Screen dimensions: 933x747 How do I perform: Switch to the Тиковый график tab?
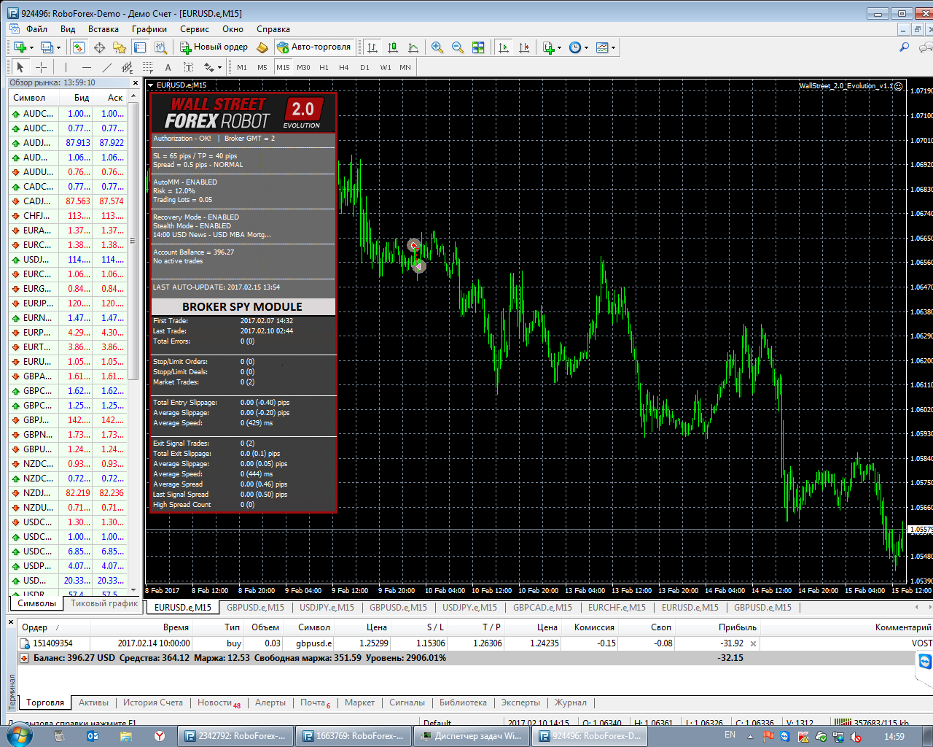coord(104,603)
